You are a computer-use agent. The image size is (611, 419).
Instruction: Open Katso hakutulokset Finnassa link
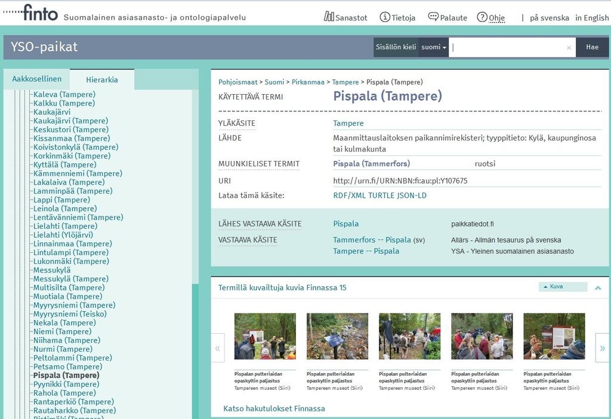[x=274, y=408]
